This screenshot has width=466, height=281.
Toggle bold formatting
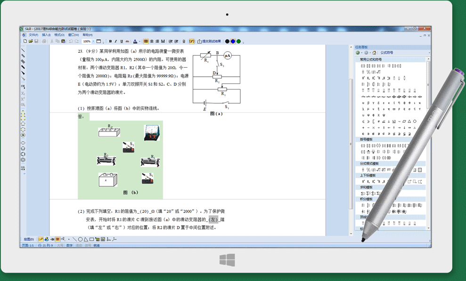point(110,41)
